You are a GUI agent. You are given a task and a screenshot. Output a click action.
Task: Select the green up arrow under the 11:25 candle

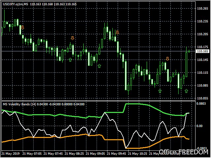pos(160,91)
